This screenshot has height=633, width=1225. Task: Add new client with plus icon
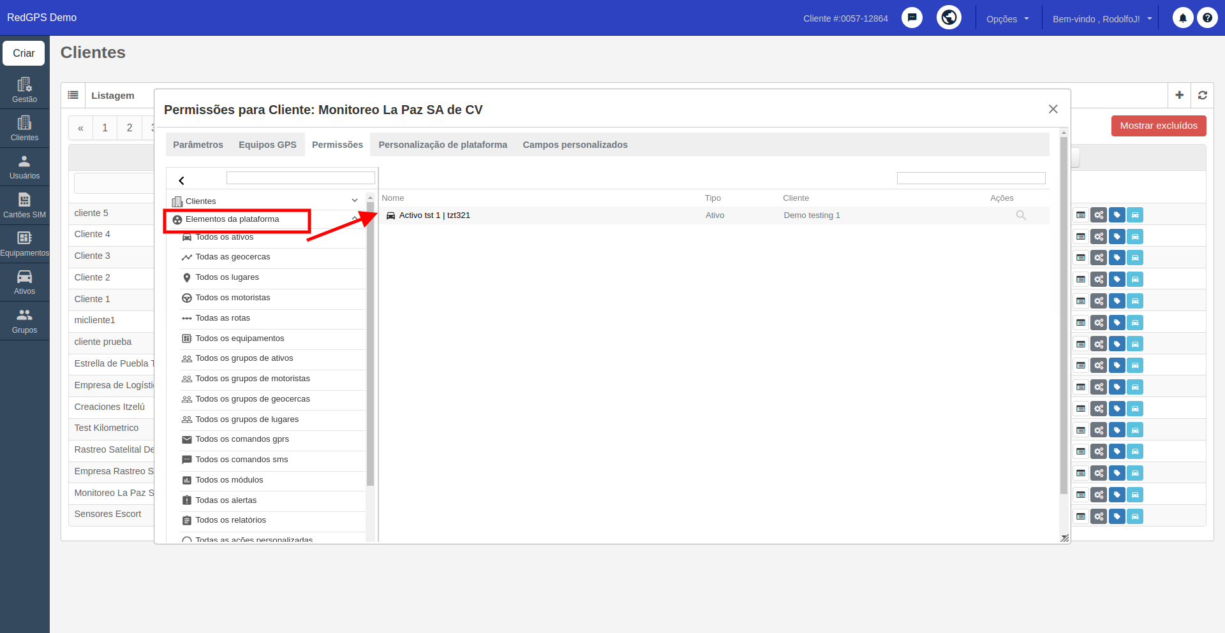click(x=1179, y=95)
